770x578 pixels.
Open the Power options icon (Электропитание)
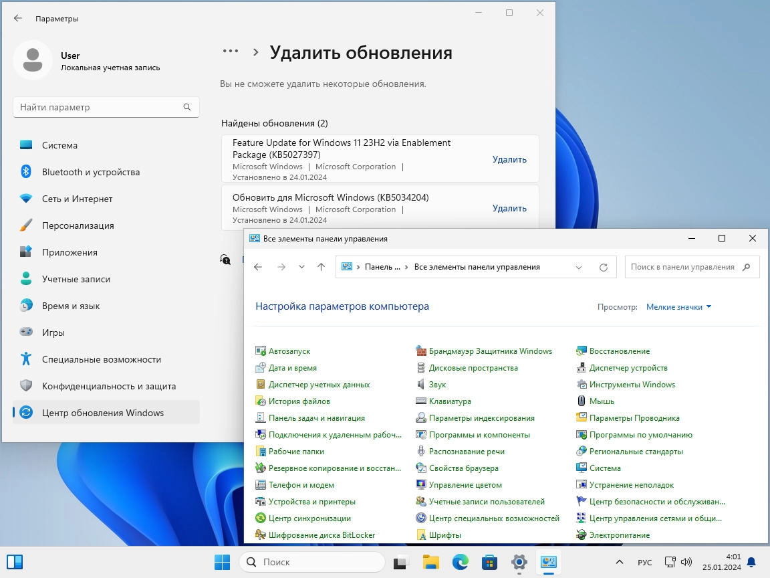click(582, 535)
